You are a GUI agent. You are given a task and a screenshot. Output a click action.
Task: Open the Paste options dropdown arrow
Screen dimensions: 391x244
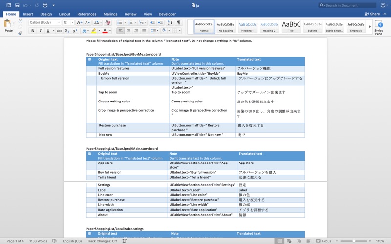pyautogui.click(x=14, y=23)
